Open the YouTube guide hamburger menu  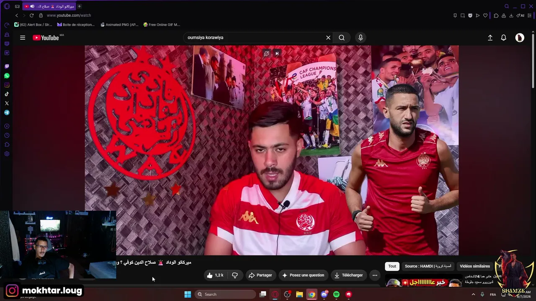coord(23,38)
